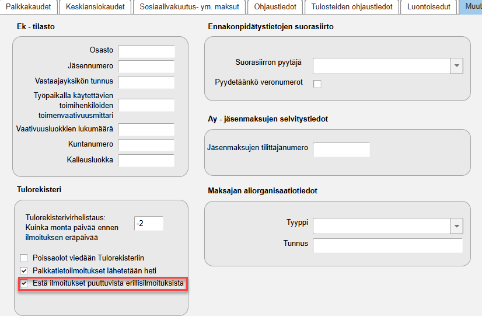Click the Osasto input field
Viewport: 482px width, 316px height.
pyautogui.click(x=146, y=51)
